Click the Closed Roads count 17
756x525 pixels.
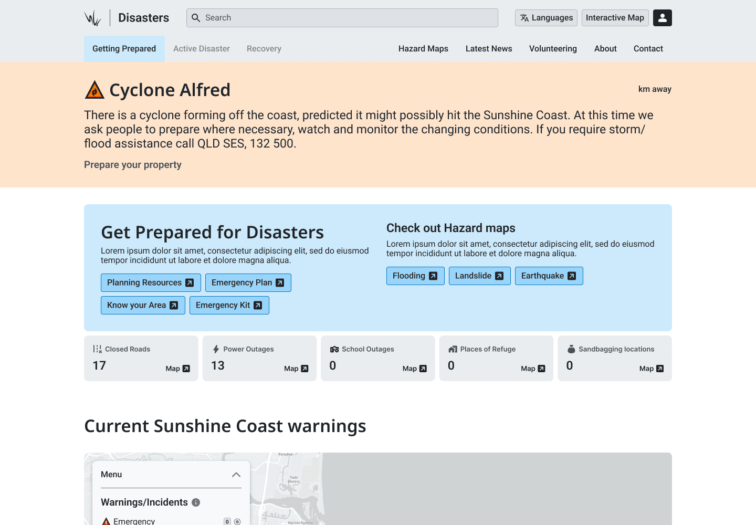click(99, 365)
